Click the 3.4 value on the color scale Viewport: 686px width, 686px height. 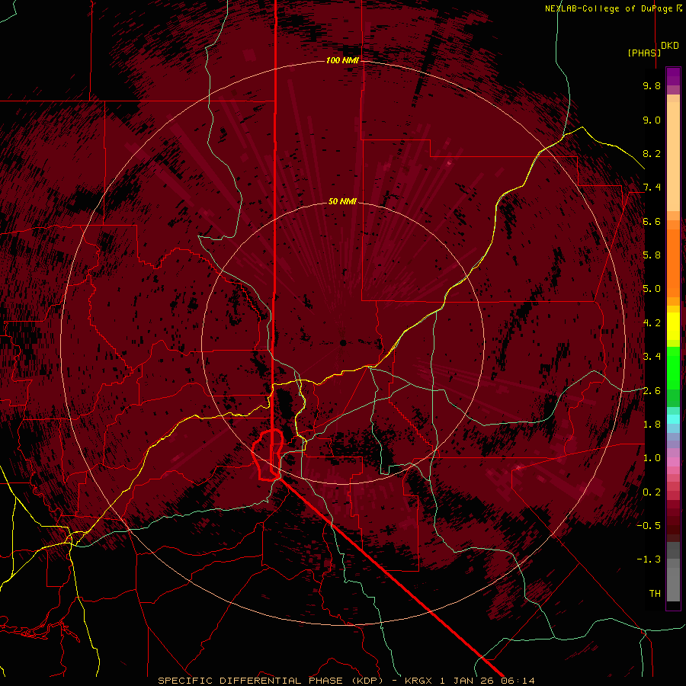coord(652,357)
